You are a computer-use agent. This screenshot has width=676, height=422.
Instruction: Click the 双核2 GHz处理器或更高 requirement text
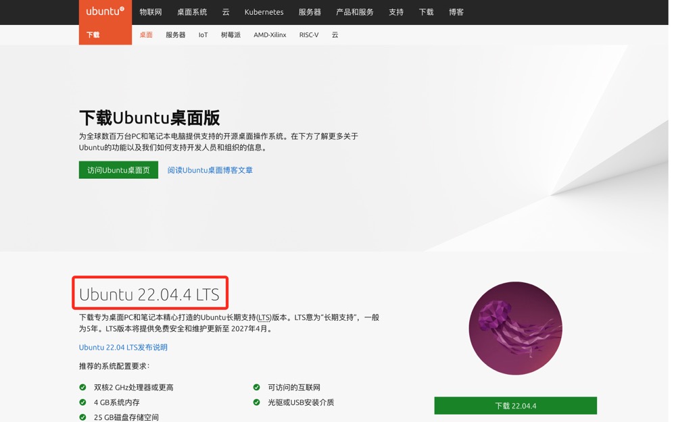tap(134, 388)
